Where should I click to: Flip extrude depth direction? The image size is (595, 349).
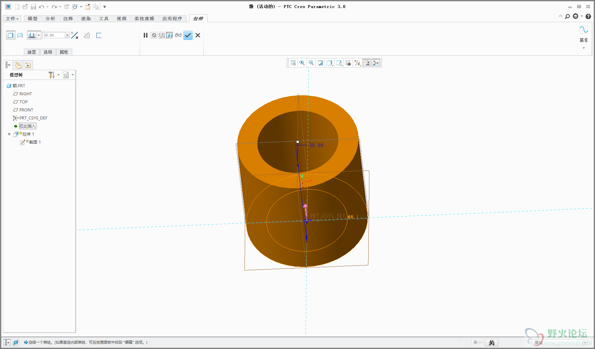pos(75,35)
